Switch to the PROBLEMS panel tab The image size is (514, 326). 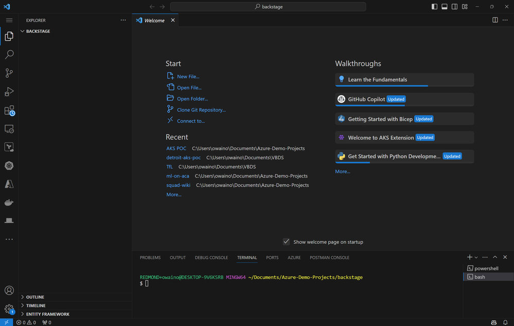pos(150,258)
